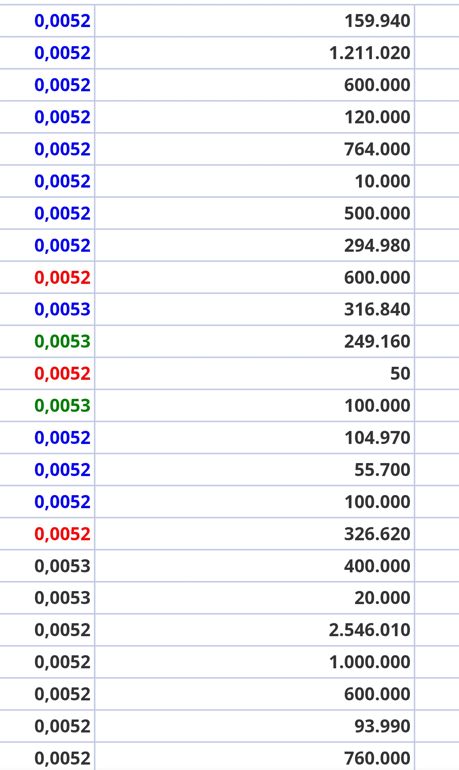Click the 10.000 volume cell
Viewport: 459px width, 770px height.
click(382, 181)
